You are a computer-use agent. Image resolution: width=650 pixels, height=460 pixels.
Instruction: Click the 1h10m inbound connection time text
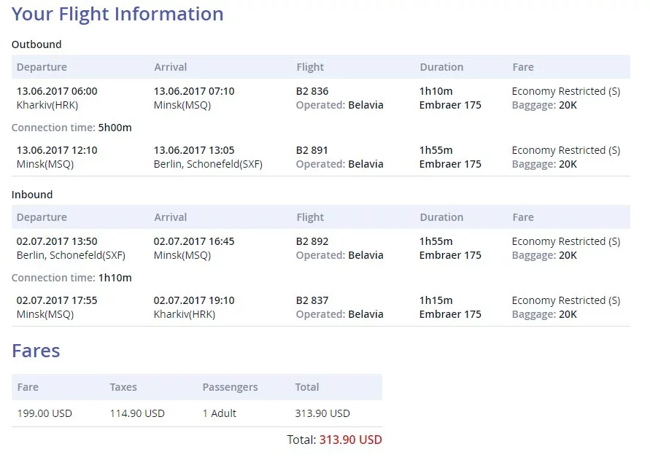point(115,278)
